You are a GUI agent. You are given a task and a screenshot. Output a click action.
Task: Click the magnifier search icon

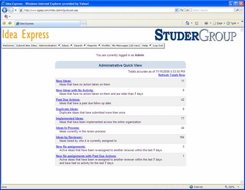[237, 10]
